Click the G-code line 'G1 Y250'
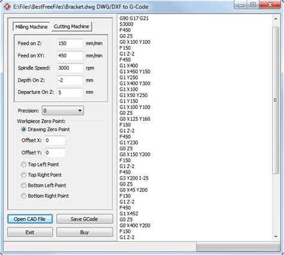The height and width of the screenshot is (255, 284). coord(129,78)
